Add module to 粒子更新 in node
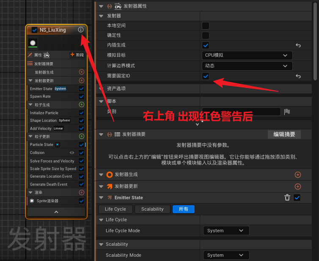 tap(82, 136)
